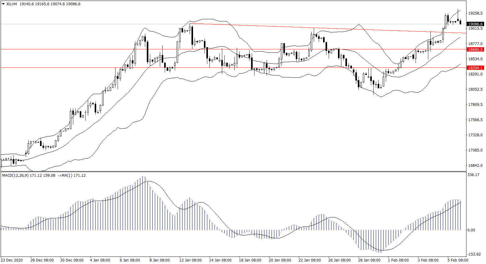This screenshot has width=486, height=264.
Task: Click the 17566.5 price scale value
Action: tap(475, 120)
